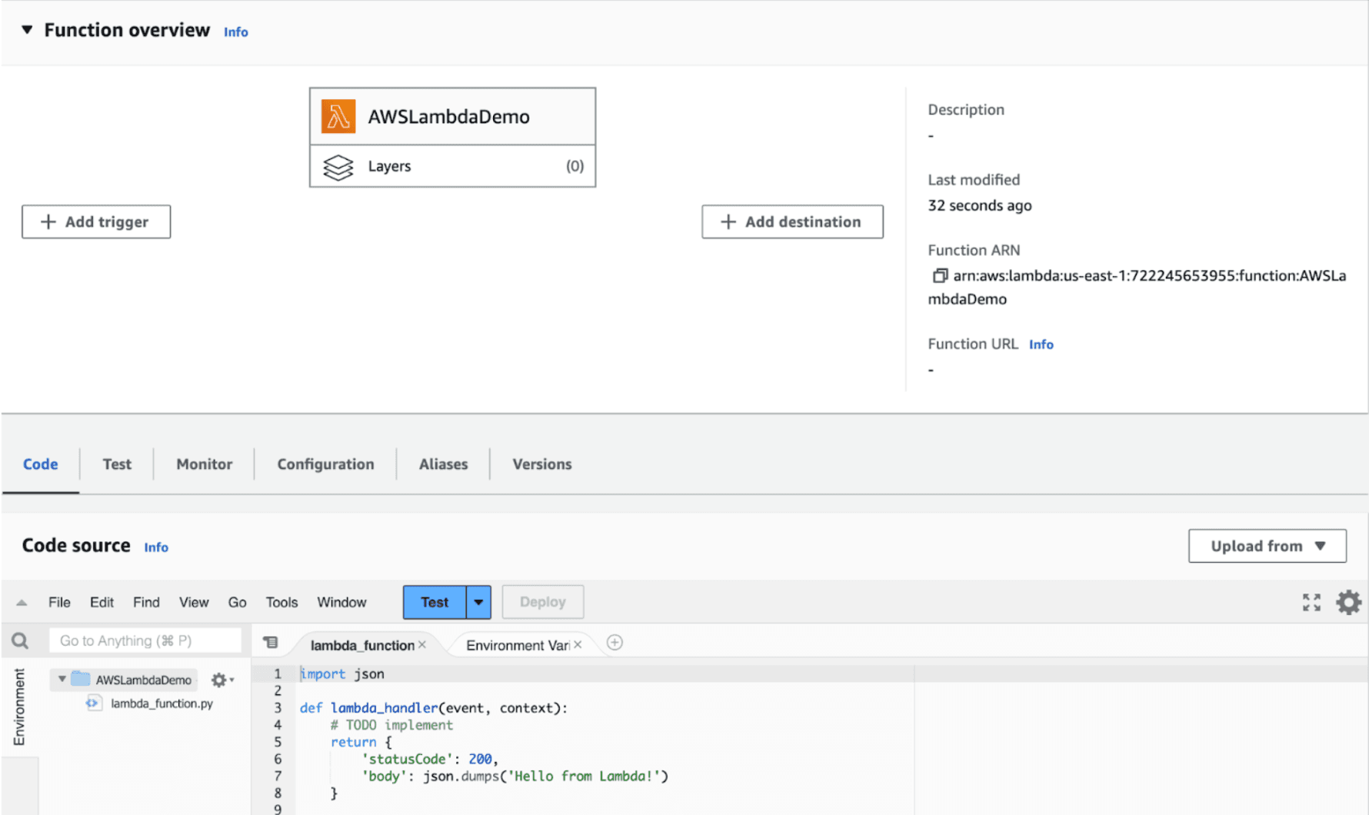1369x815 pixels.
Task: Click the Add destination button
Action: [792, 222]
